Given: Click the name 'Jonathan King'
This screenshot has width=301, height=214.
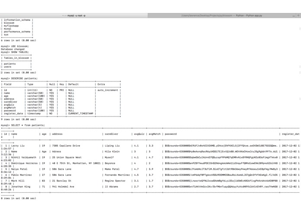Looking at the screenshot, I should pyautogui.click(x=21, y=187).
